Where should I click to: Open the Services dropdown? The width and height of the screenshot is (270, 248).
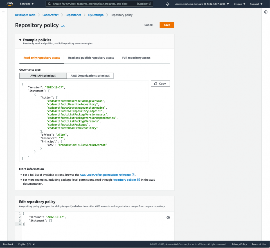(27, 4)
